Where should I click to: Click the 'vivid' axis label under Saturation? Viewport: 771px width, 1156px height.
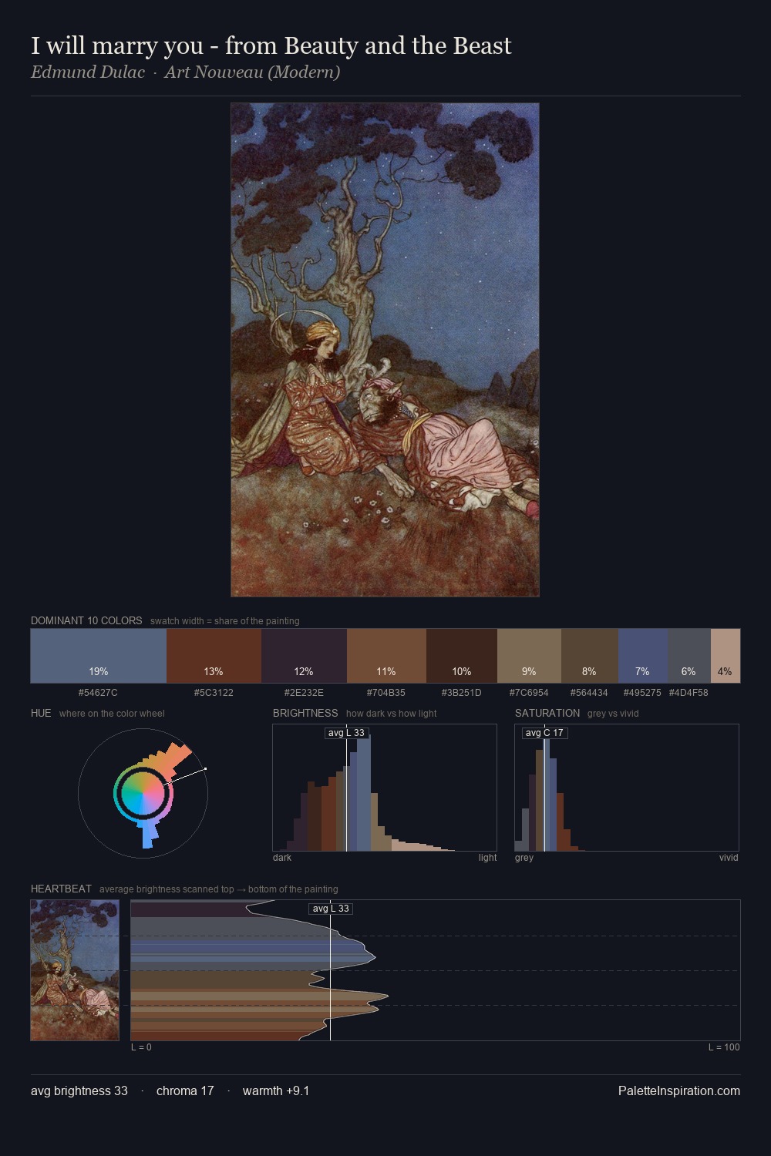(729, 858)
